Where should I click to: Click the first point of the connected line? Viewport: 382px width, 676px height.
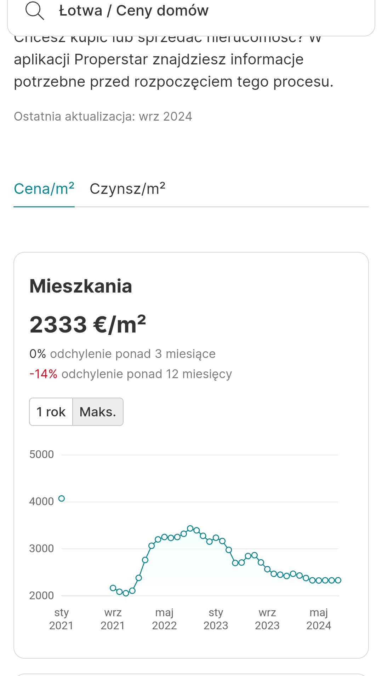tap(113, 588)
